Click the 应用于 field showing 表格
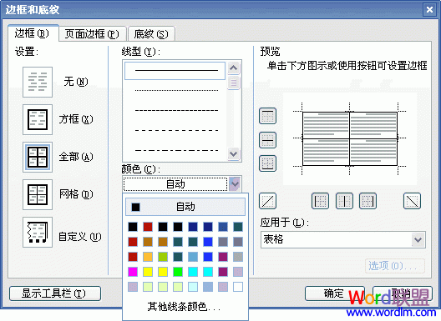Screen dimensions: 441x321 pyautogui.click(x=342, y=240)
